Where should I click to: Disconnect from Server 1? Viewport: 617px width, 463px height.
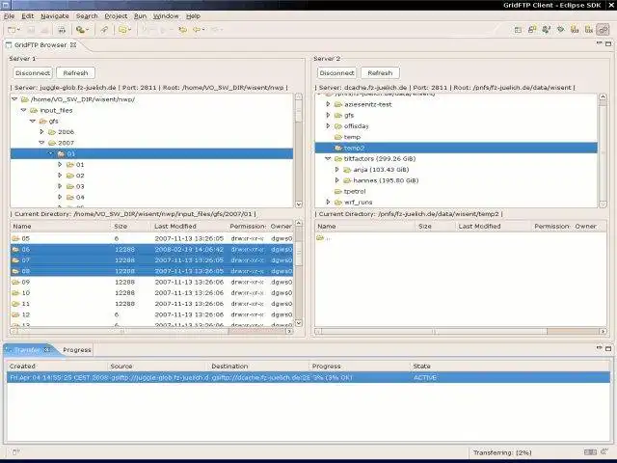click(x=33, y=73)
